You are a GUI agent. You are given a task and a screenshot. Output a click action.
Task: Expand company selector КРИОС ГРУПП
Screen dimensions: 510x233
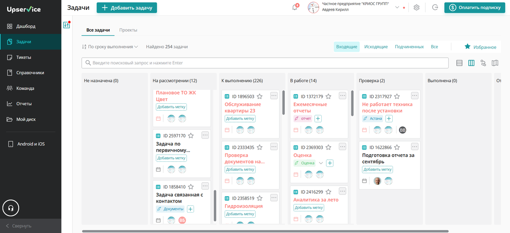[397, 7]
